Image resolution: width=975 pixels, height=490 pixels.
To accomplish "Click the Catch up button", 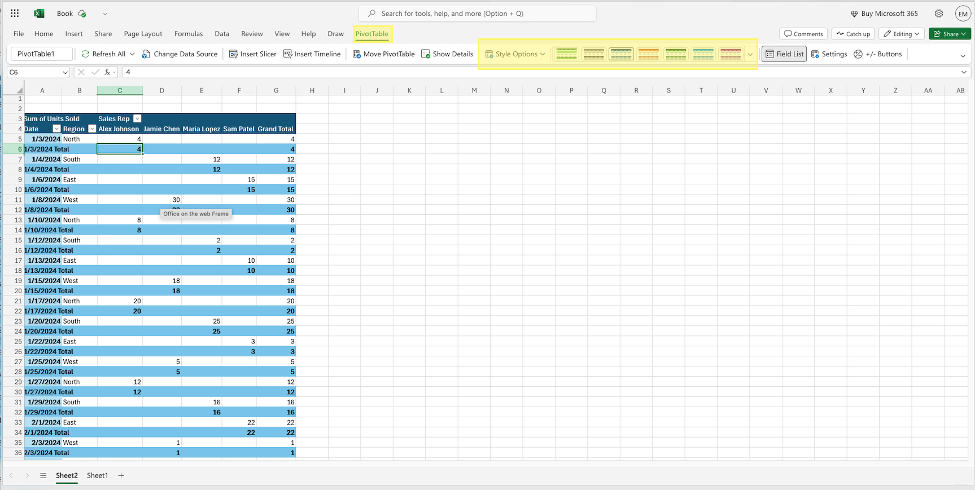I will [x=853, y=34].
